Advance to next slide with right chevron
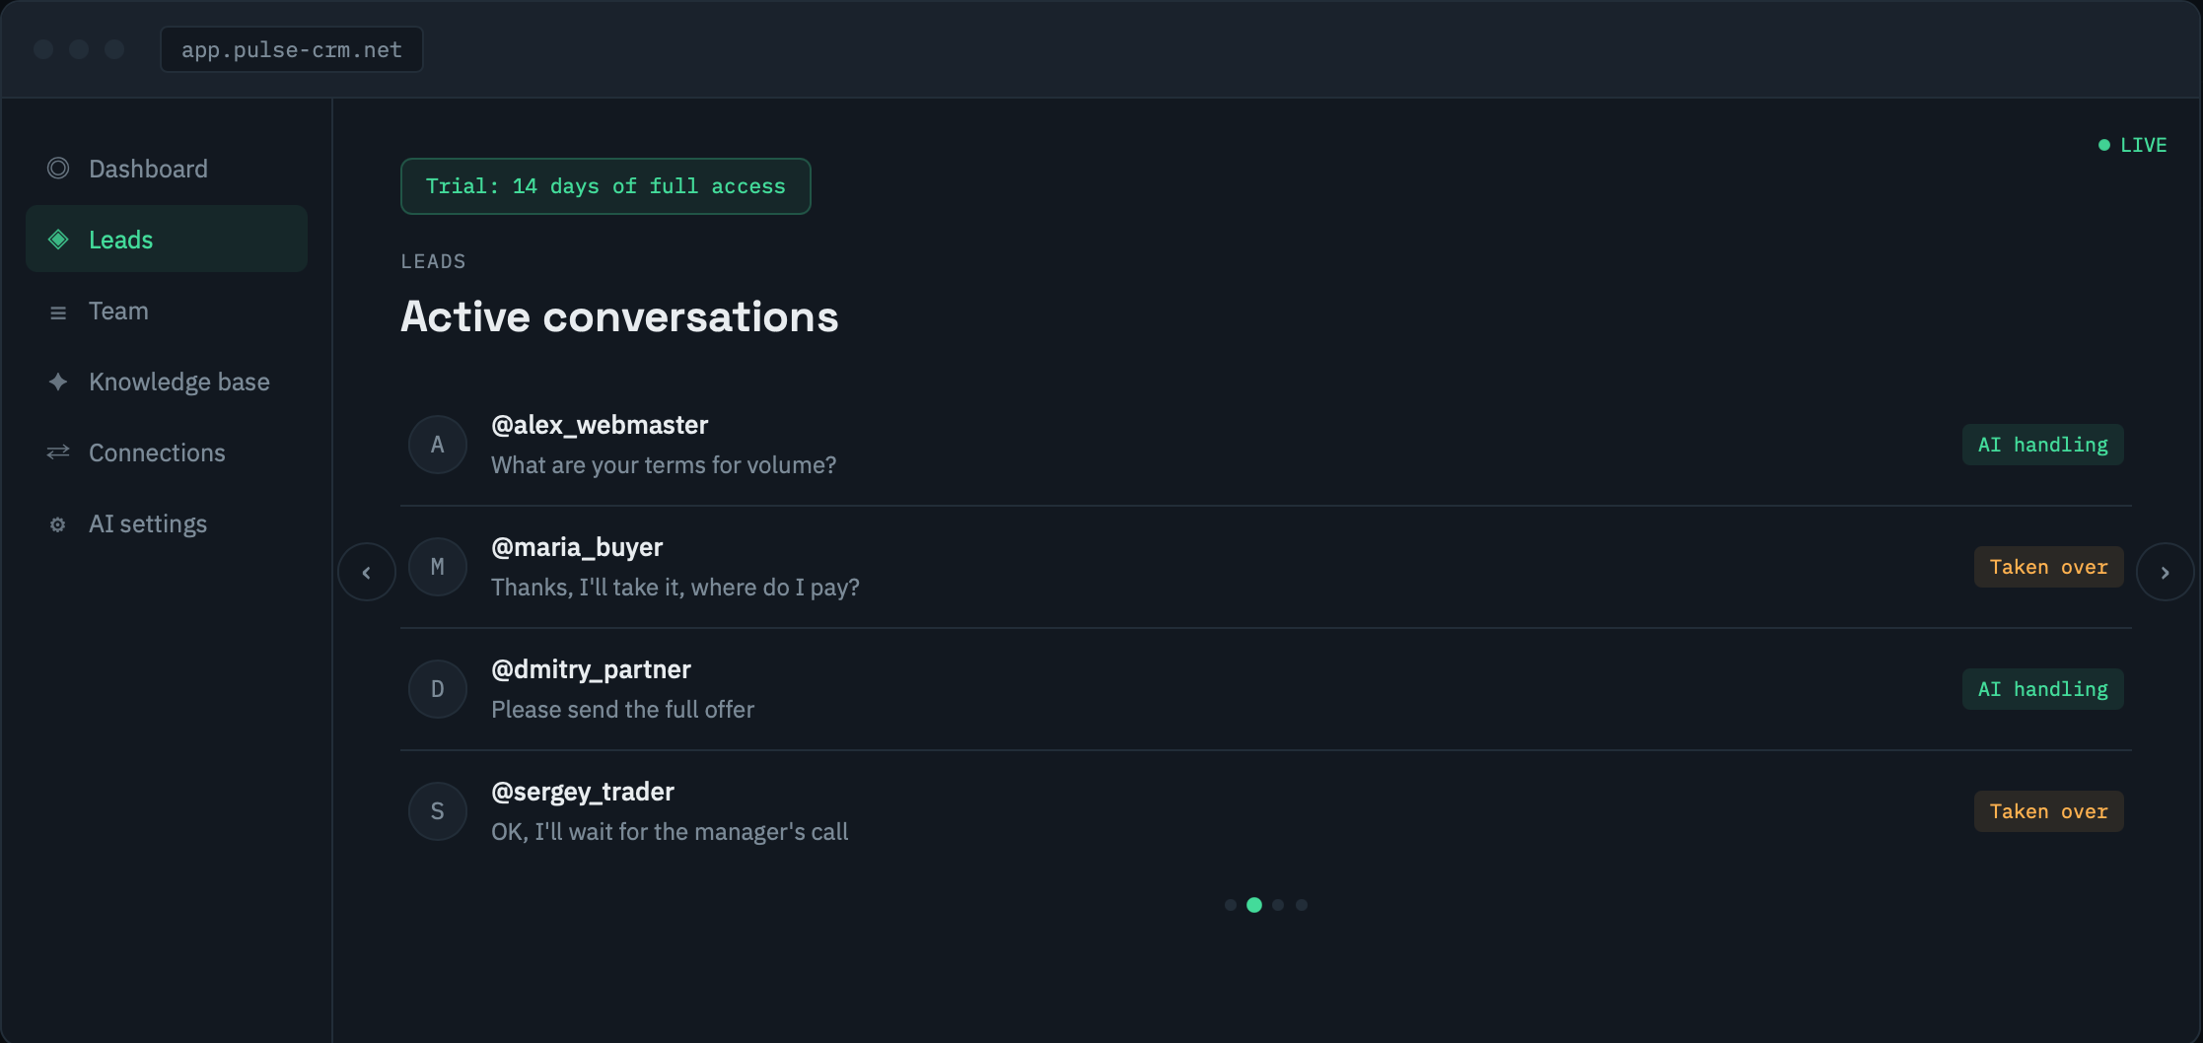2203x1043 pixels. coord(2165,572)
